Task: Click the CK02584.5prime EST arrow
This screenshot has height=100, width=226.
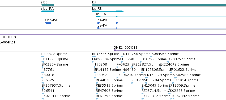Action: point(175,78)
